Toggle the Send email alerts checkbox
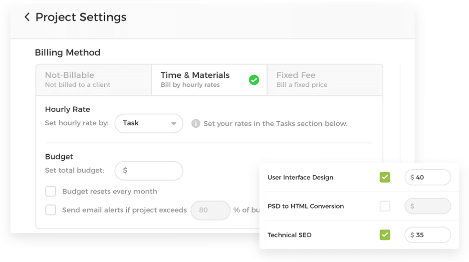The height and width of the screenshot is (262, 469). 51,210
